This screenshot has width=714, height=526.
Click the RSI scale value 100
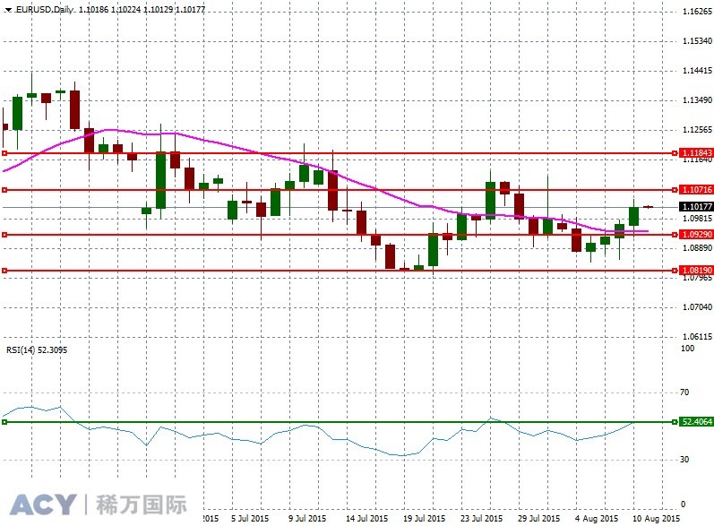click(687, 349)
